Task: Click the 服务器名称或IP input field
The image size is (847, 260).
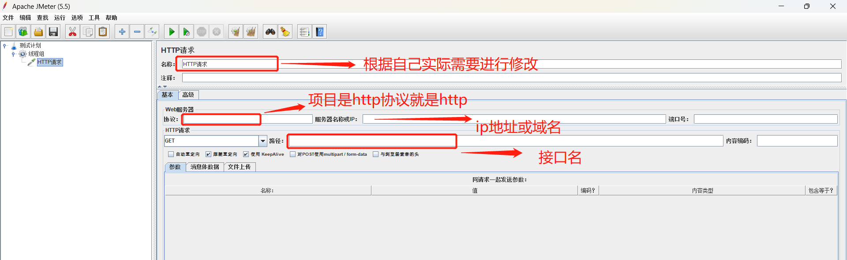Action: point(514,119)
